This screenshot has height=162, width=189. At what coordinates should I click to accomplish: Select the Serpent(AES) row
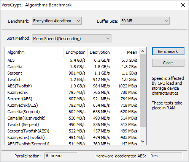click(x=72, y=99)
